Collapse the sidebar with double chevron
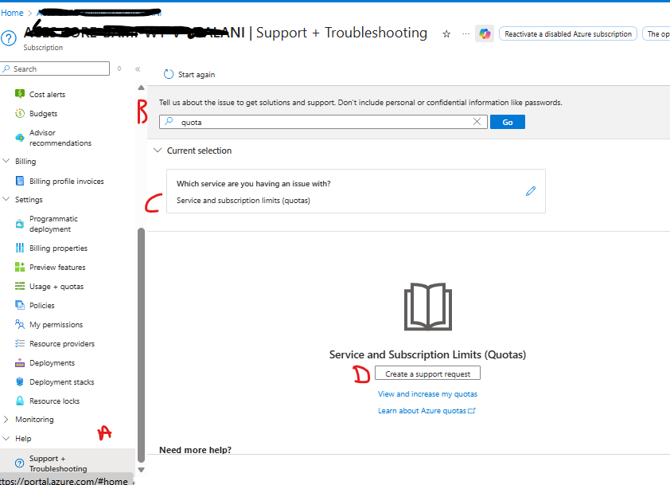670x485 pixels. tap(138, 68)
